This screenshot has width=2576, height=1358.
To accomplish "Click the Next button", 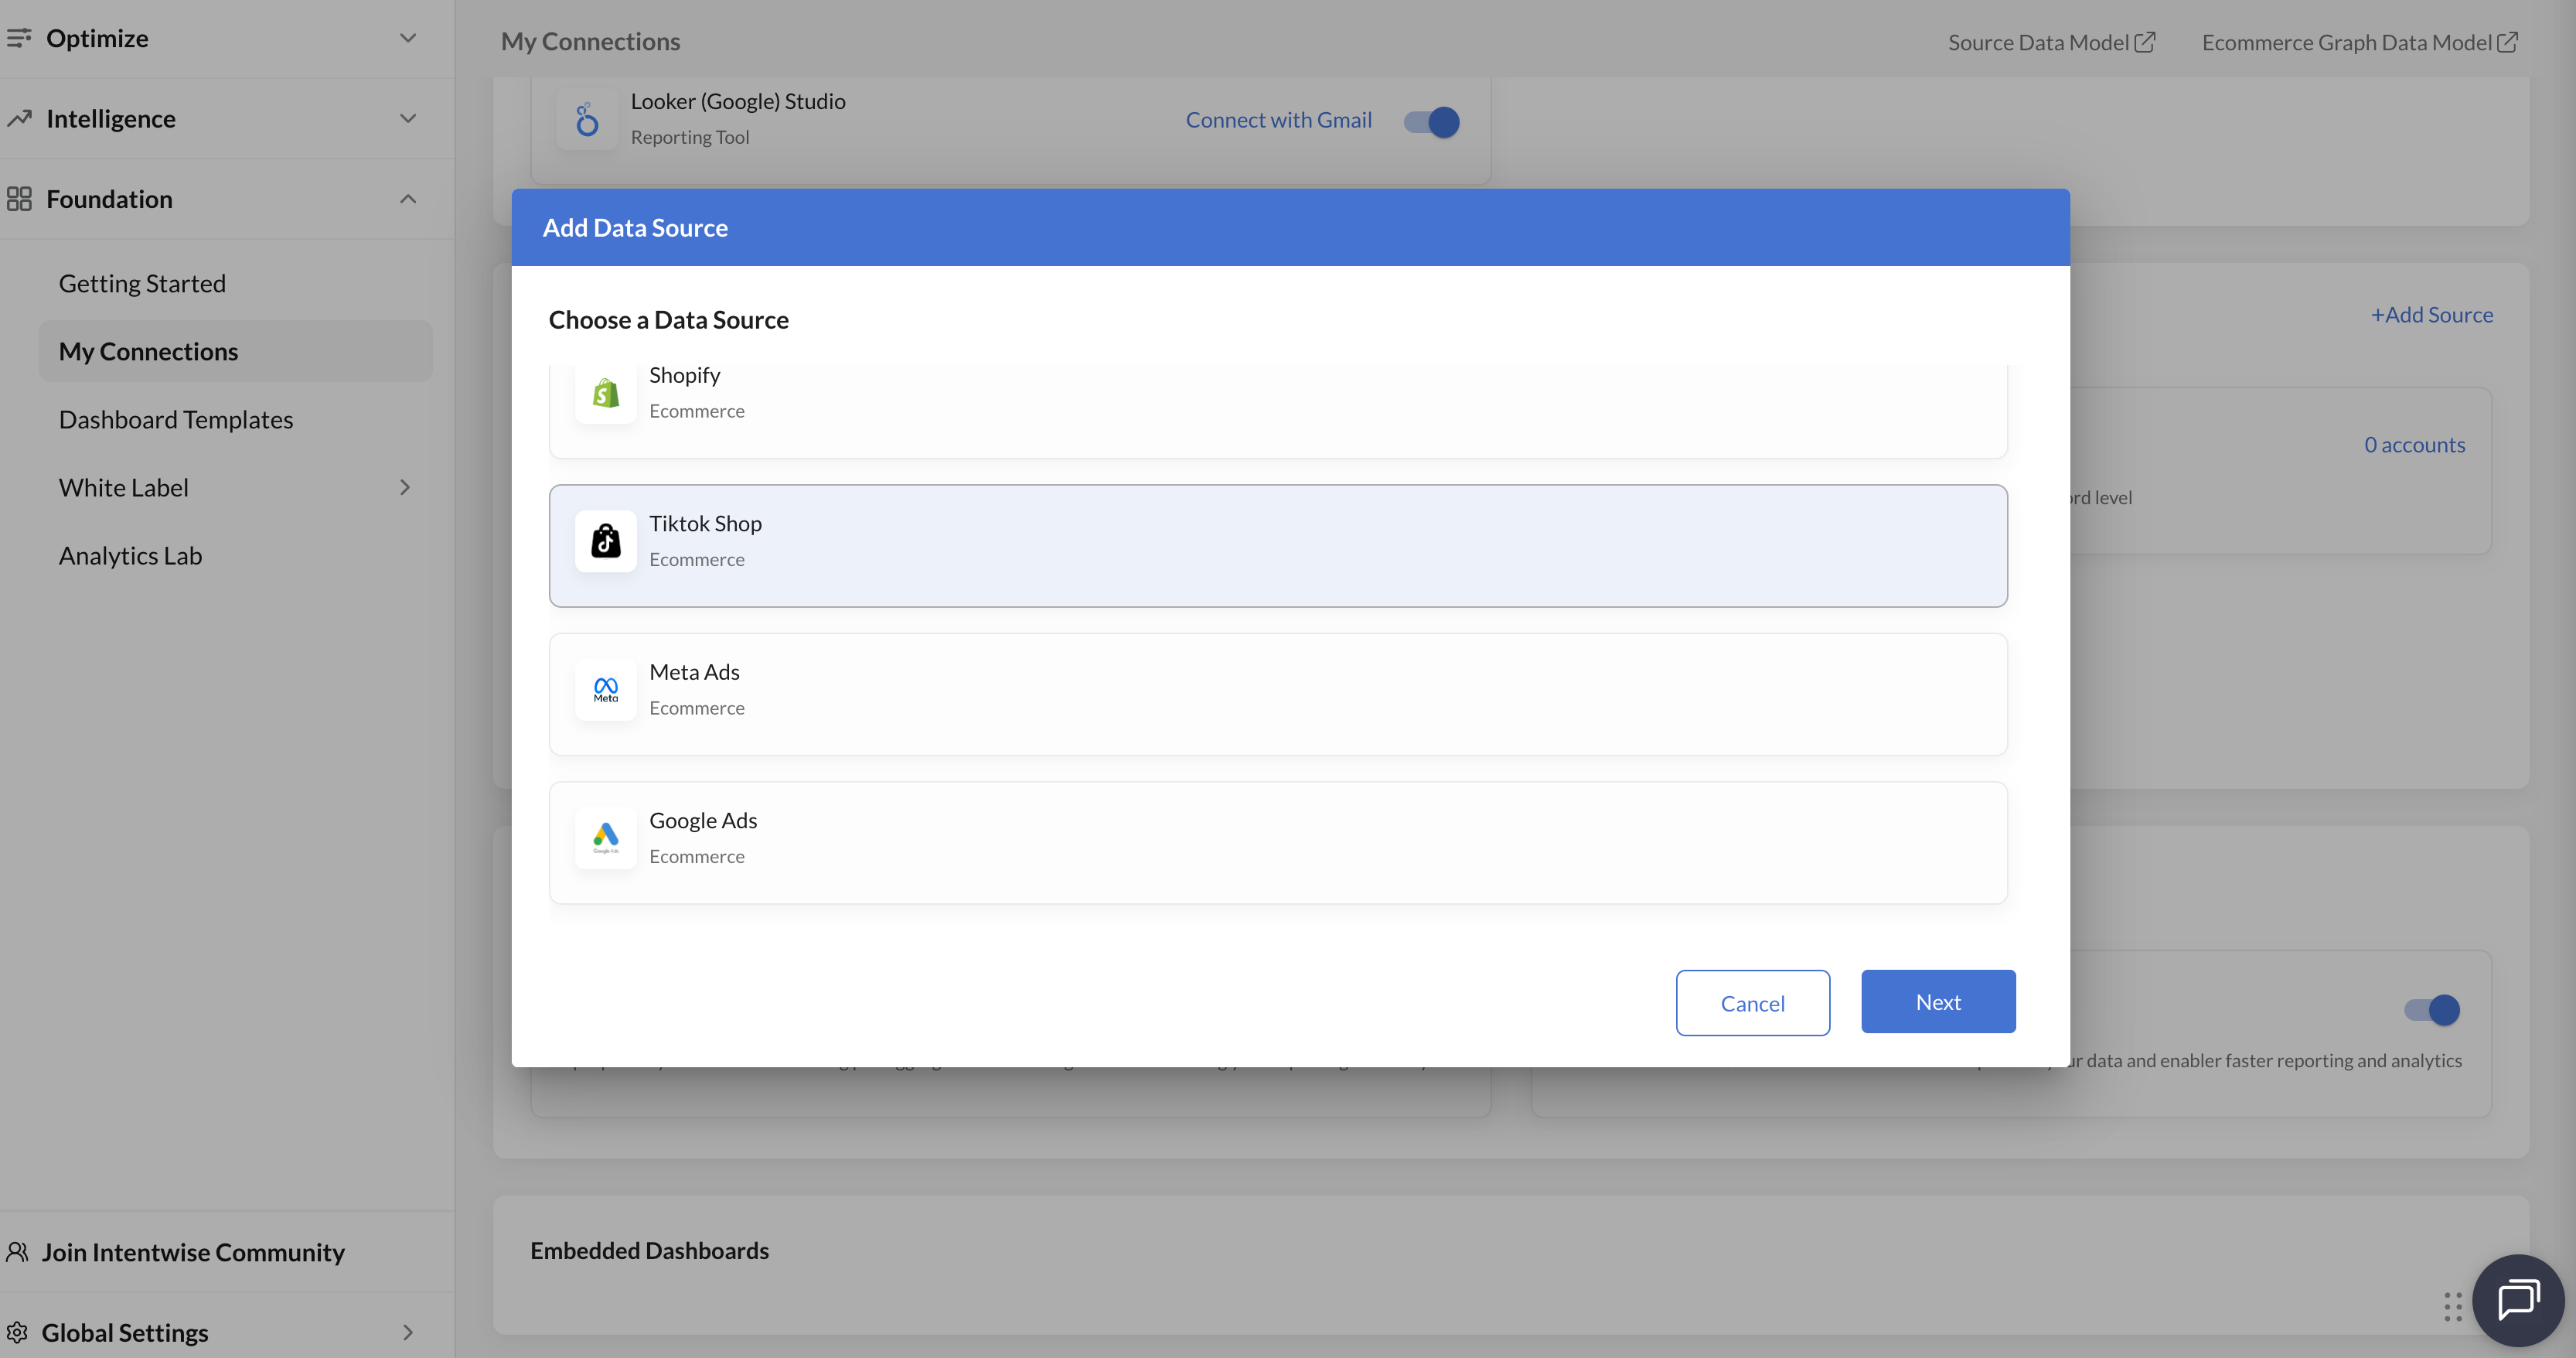I will (1938, 1001).
